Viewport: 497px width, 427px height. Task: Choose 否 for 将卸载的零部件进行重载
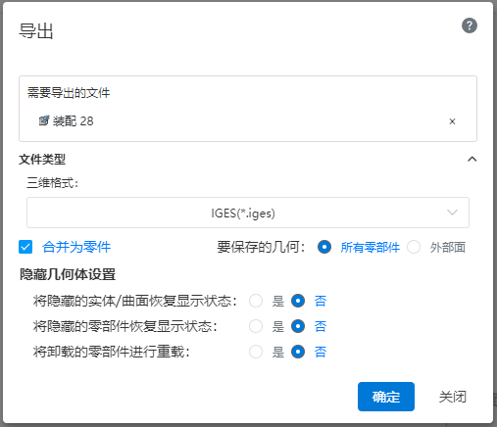[298, 352]
